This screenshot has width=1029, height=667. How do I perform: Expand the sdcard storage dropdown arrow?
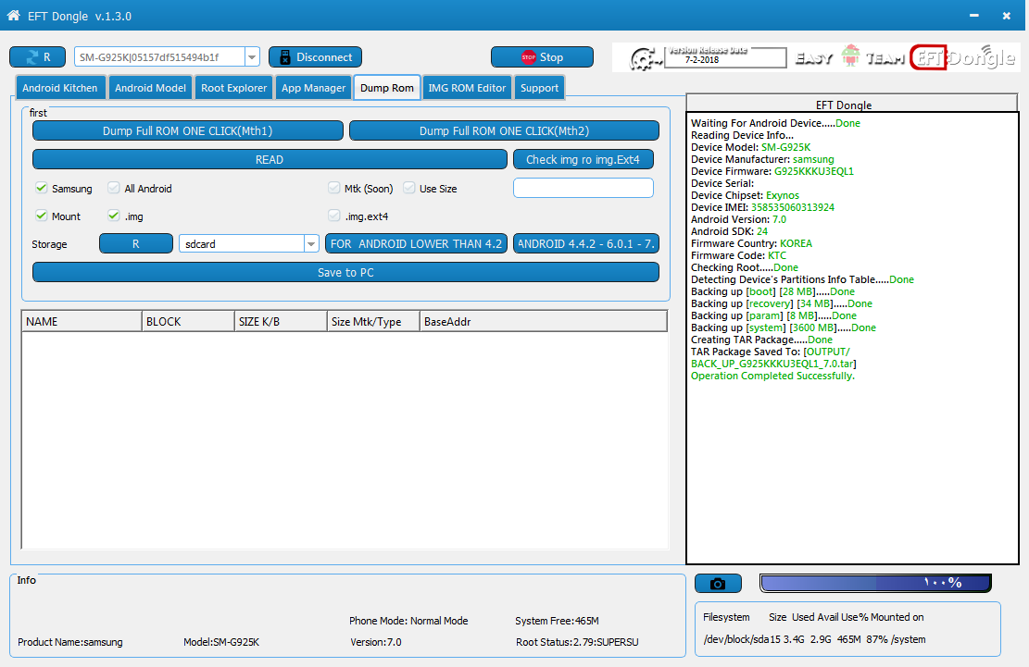(x=311, y=243)
